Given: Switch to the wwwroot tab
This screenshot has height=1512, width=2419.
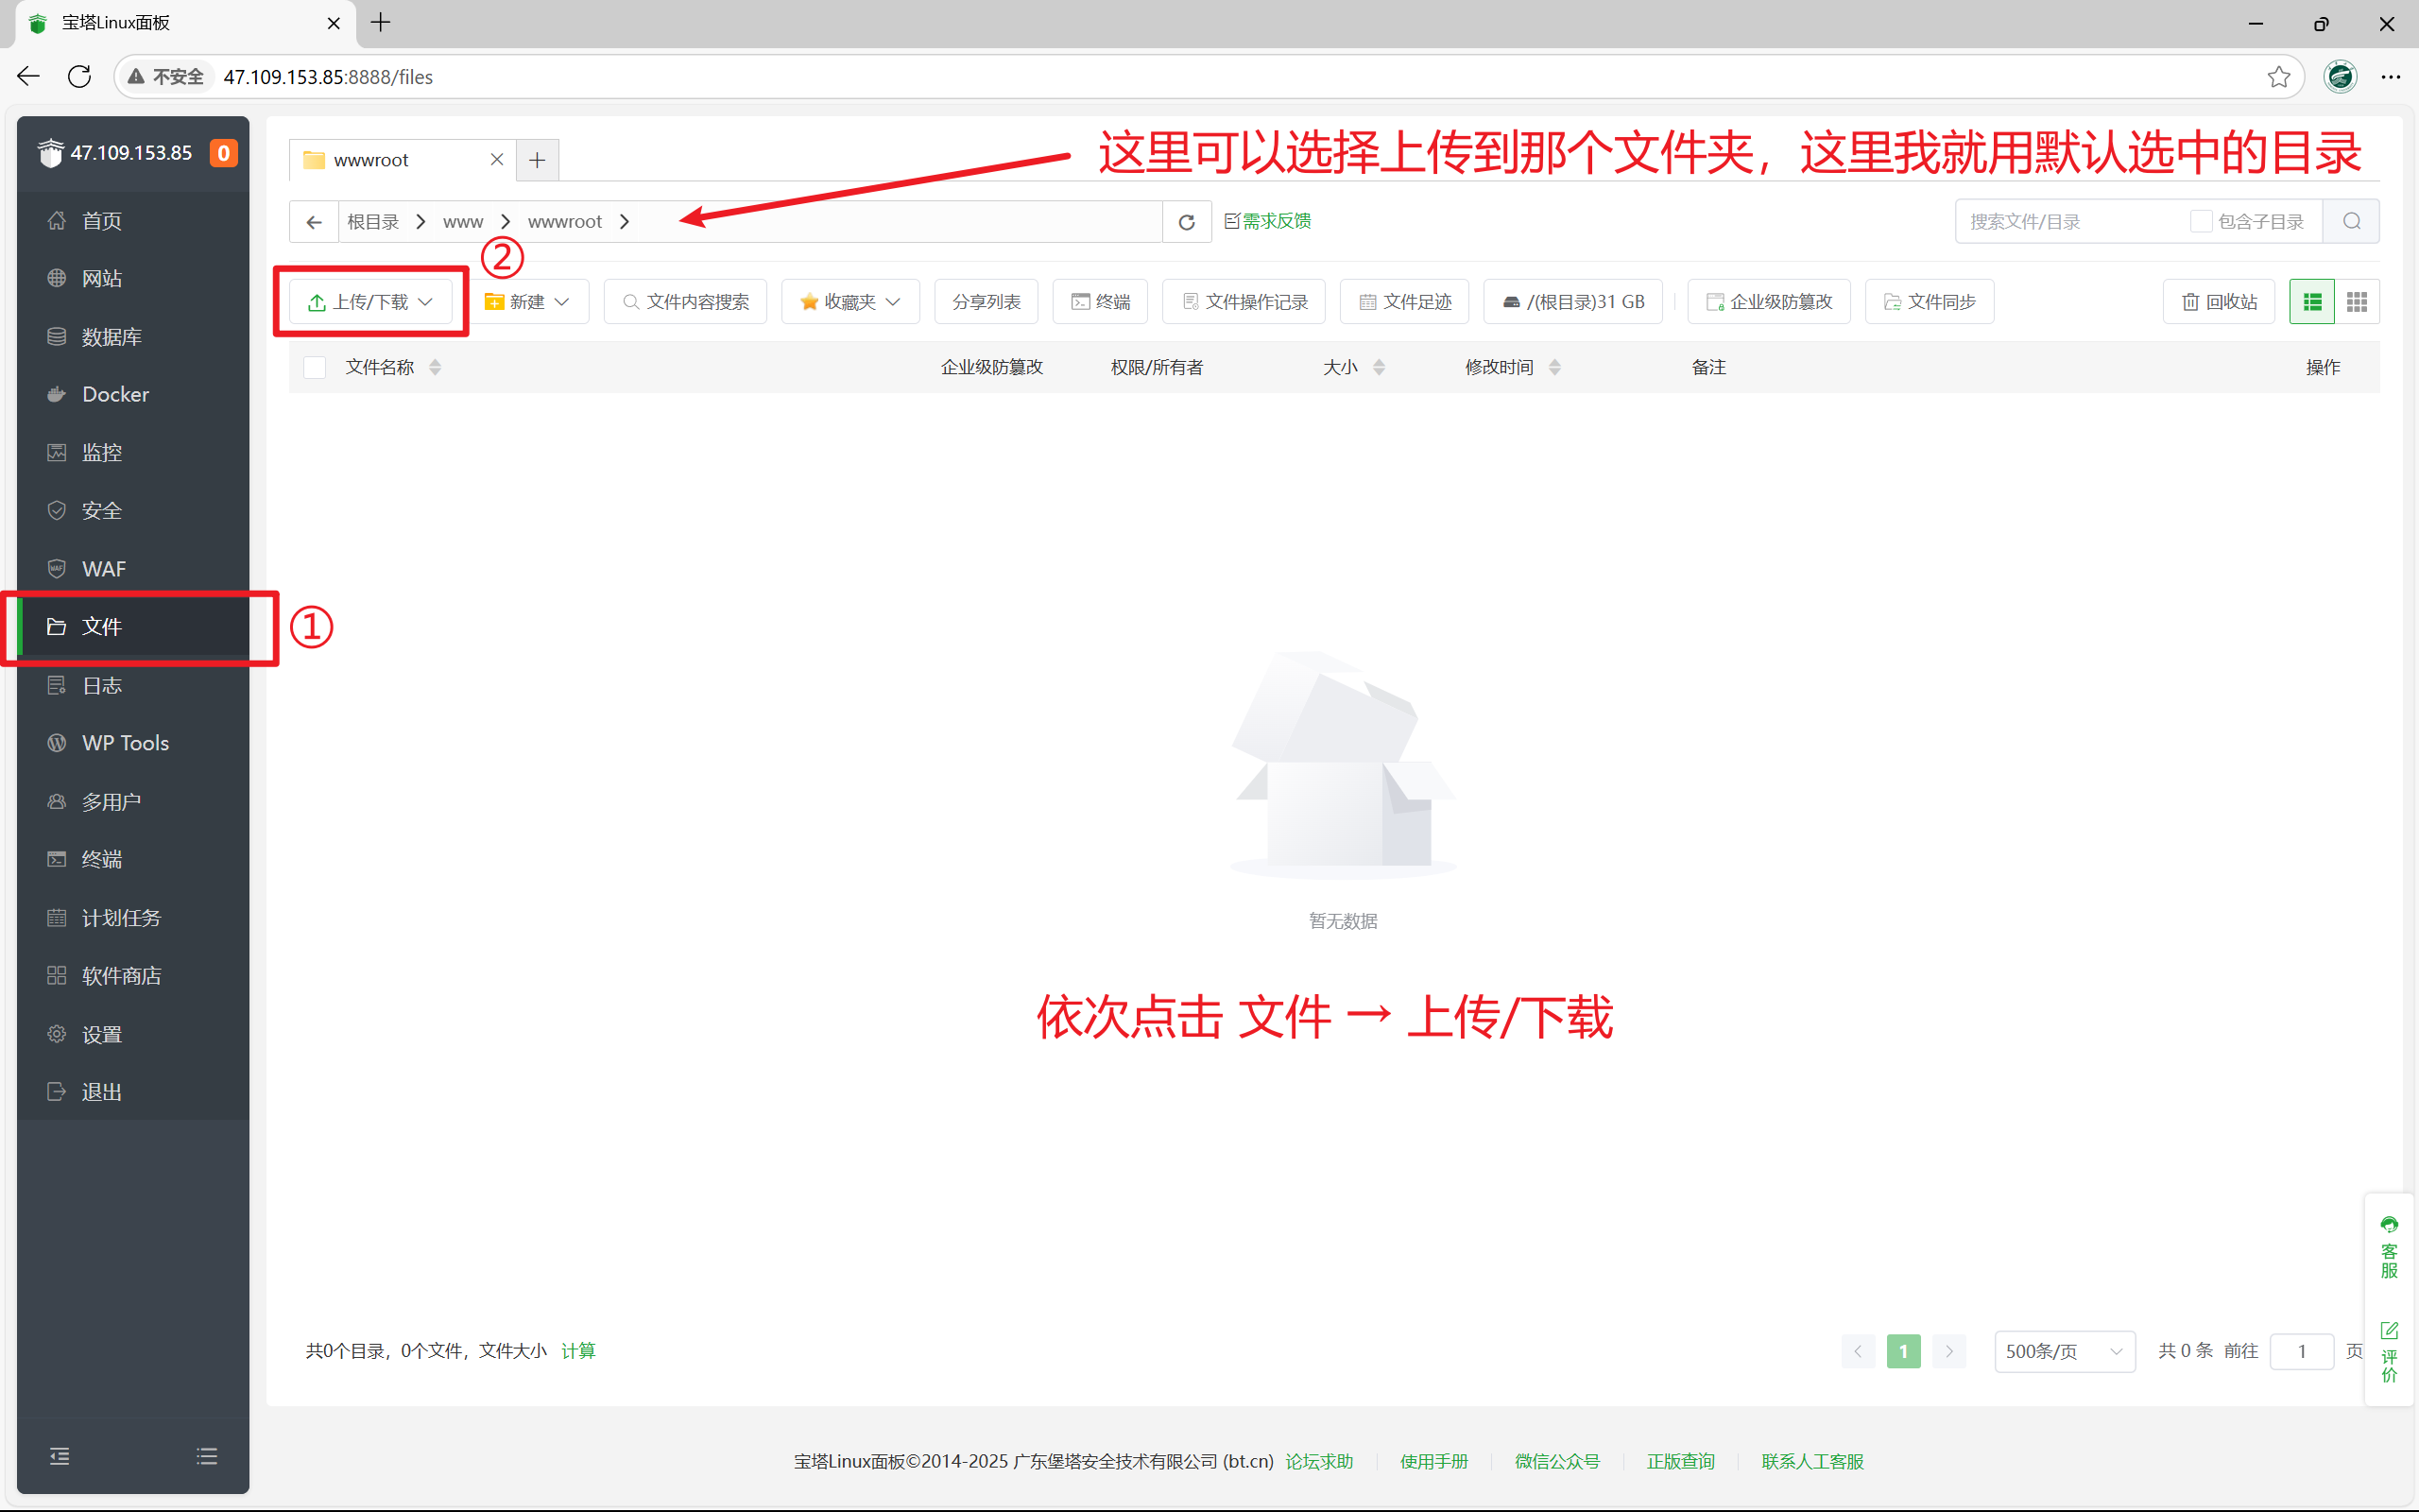Looking at the screenshot, I should pos(370,159).
